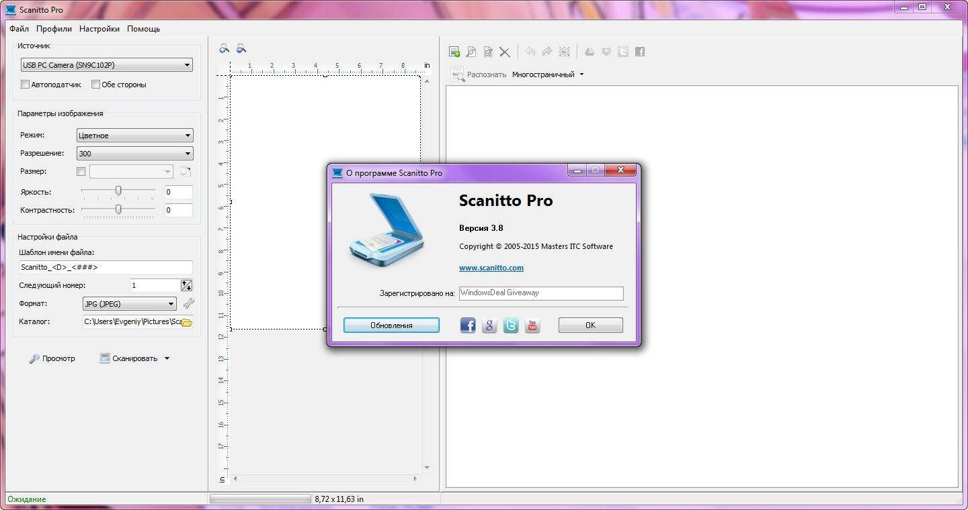The width and height of the screenshot is (968, 510).
Task: Click the ruler unit "in" toggle at top
Action: tap(427, 65)
